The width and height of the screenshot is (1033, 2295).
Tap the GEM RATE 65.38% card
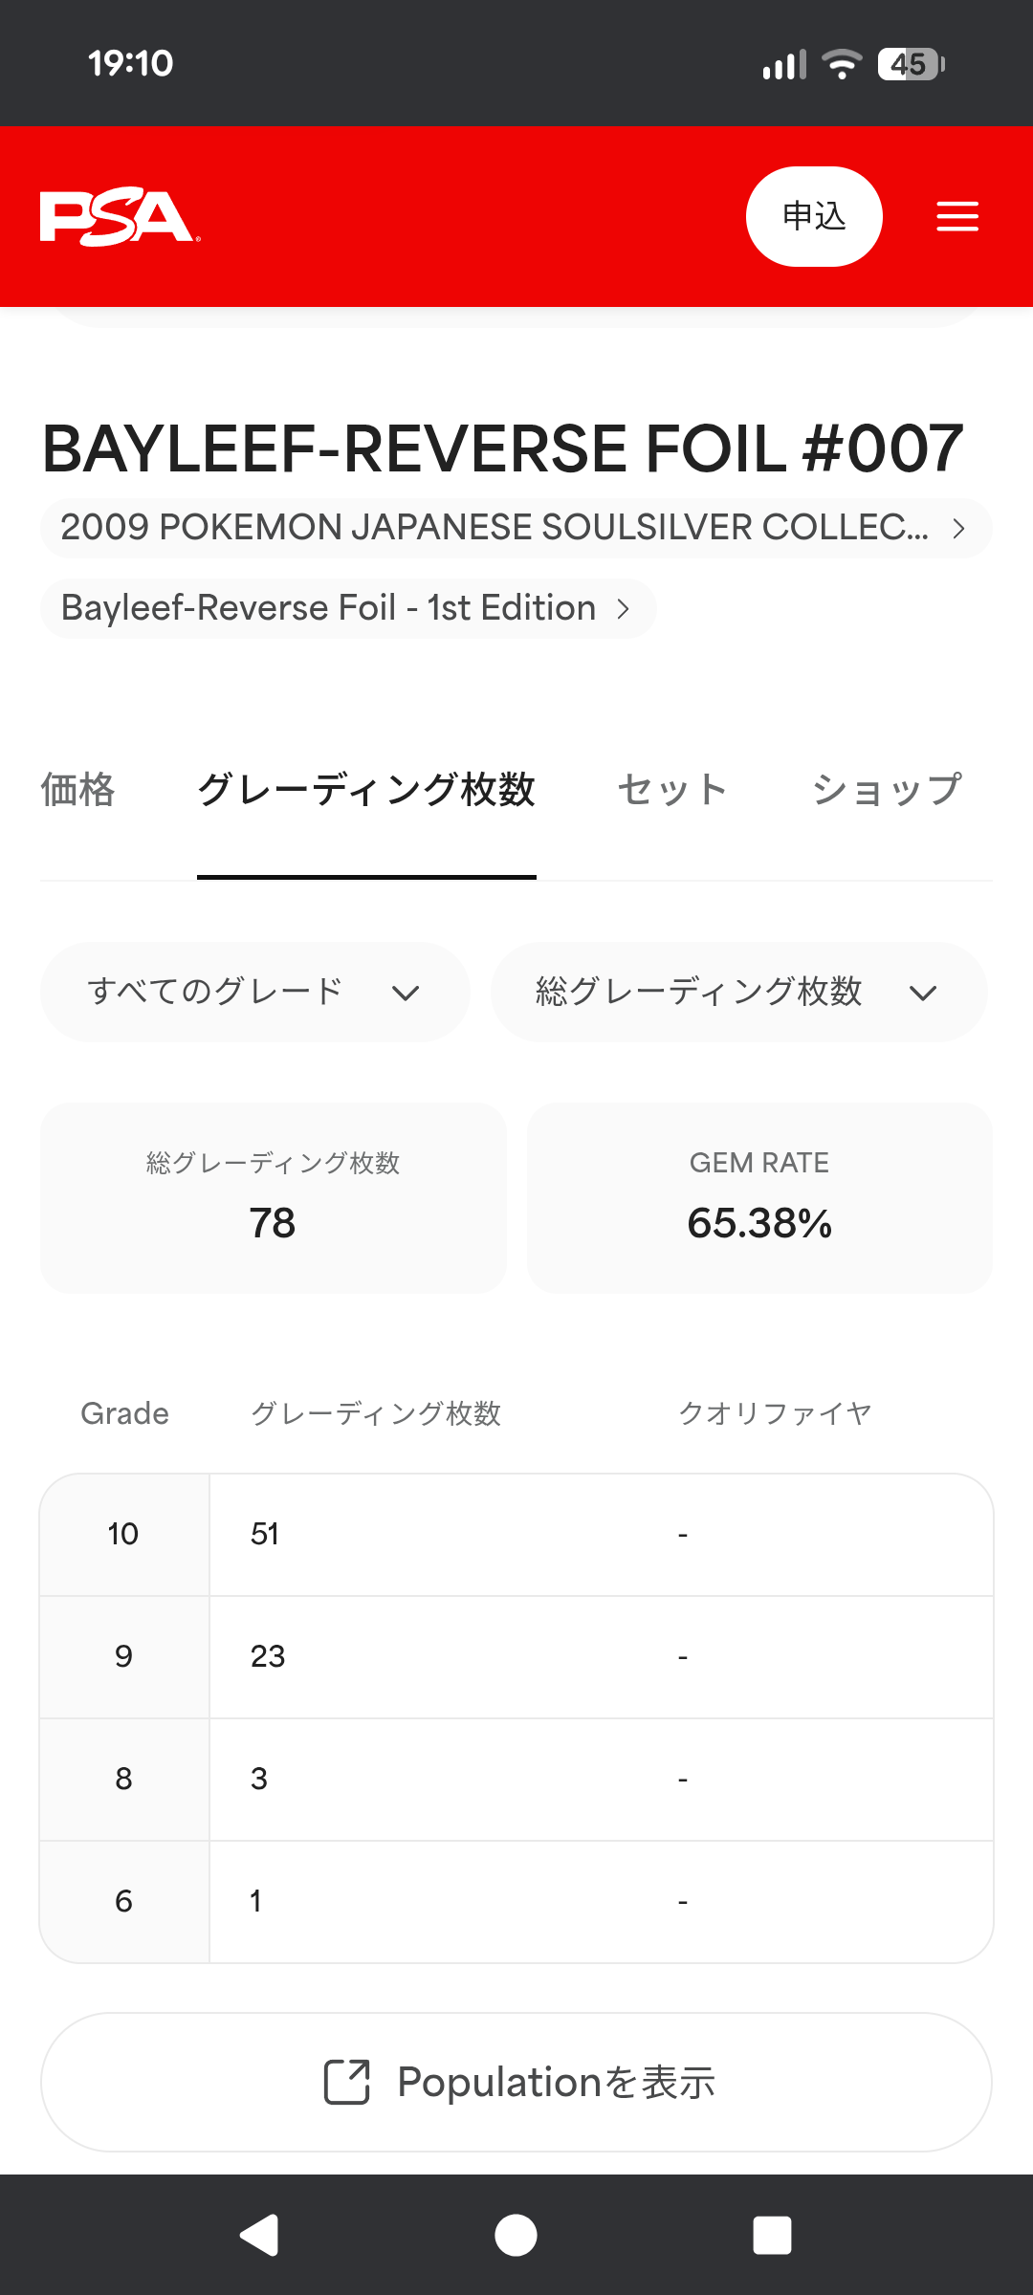759,1197
